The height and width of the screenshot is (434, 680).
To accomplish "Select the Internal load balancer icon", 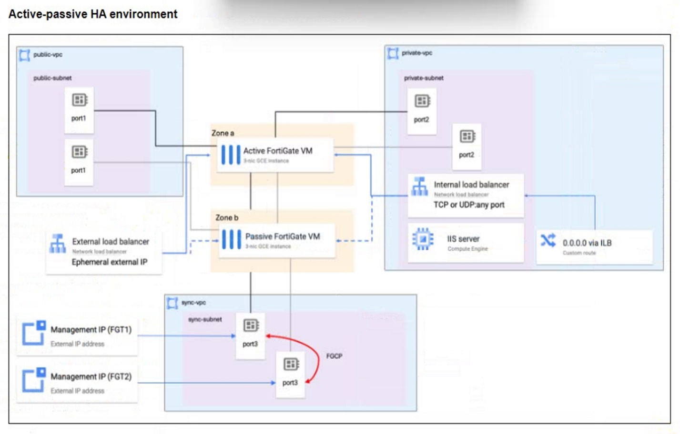I will click(x=420, y=186).
